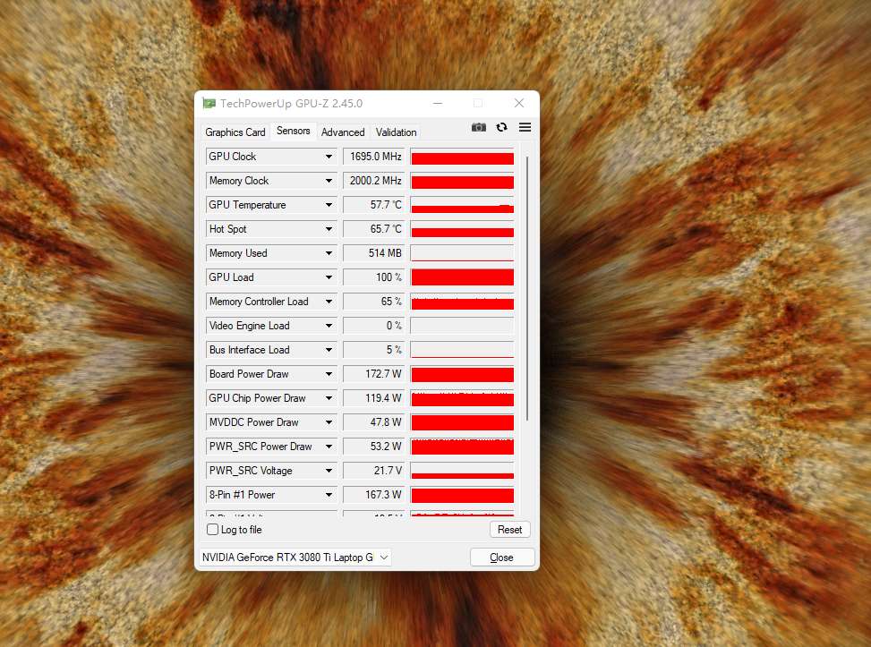Select the Sensors tab
This screenshot has height=647, width=871.
[294, 131]
